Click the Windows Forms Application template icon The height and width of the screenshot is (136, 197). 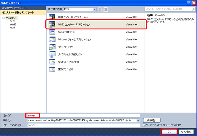[x=52, y=39]
